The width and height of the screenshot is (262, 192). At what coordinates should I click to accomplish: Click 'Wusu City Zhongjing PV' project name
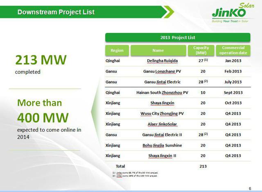(162, 114)
